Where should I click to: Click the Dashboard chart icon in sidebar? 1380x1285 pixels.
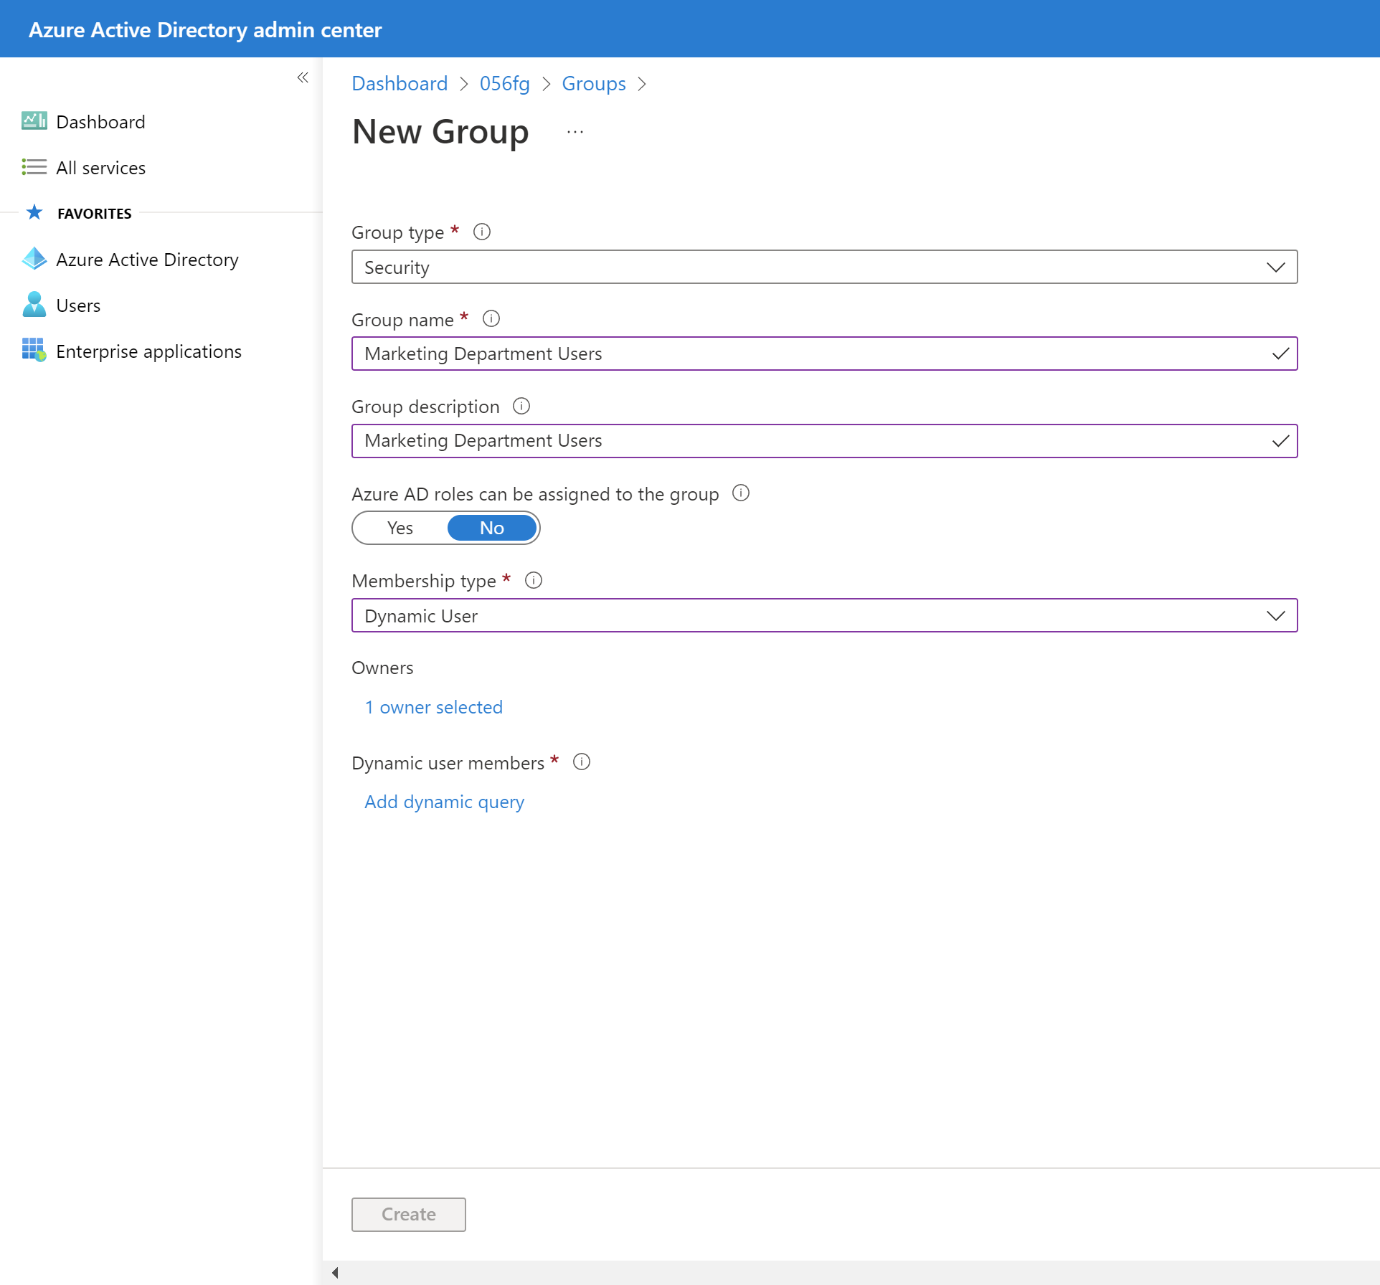click(34, 121)
